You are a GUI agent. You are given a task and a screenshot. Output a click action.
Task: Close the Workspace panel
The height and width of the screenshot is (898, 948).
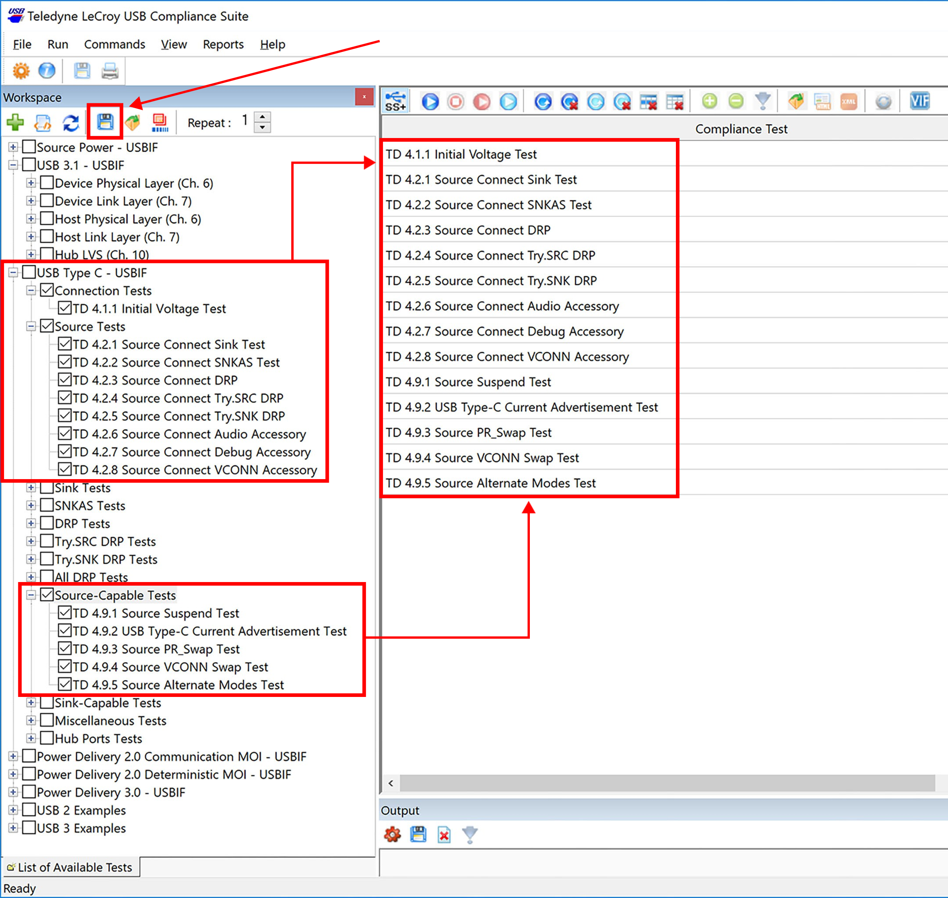[x=364, y=97]
